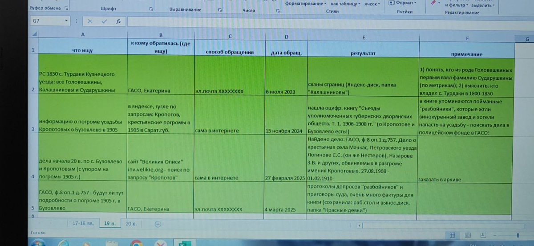Viewport: 534px width, 246px height.
Task: Open the 'выделить' find and select dropdown
Action: [482, 5]
